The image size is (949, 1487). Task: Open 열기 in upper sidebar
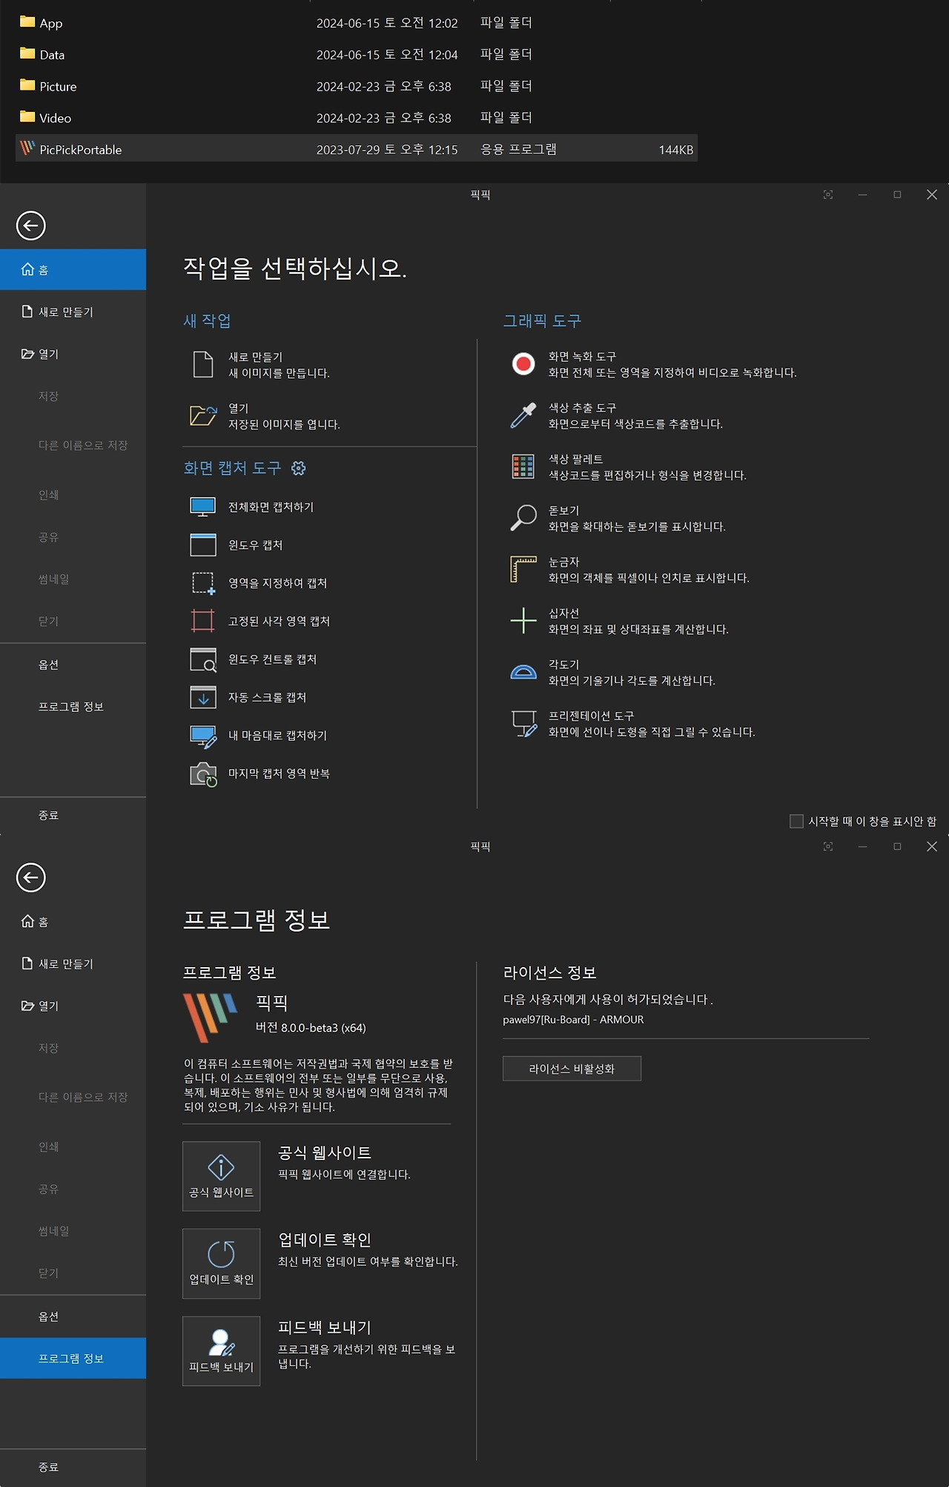73,354
